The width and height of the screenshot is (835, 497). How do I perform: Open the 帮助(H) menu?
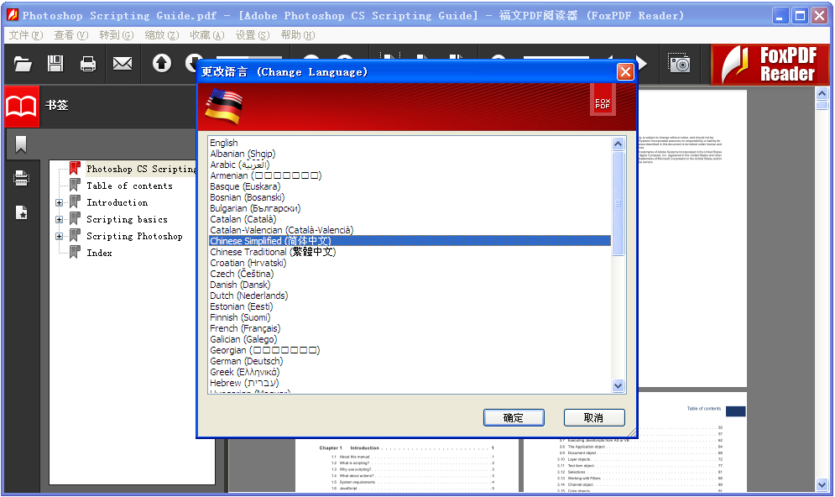pyautogui.click(x=298, y=35)
